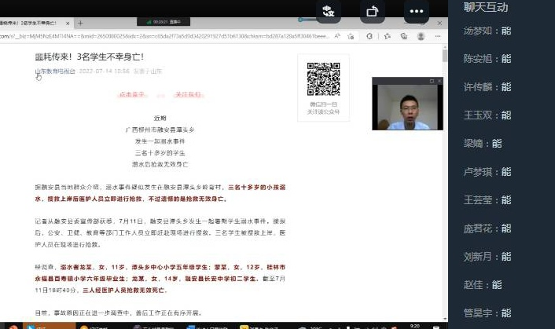Click the red 点击蓝字 button

131,95
